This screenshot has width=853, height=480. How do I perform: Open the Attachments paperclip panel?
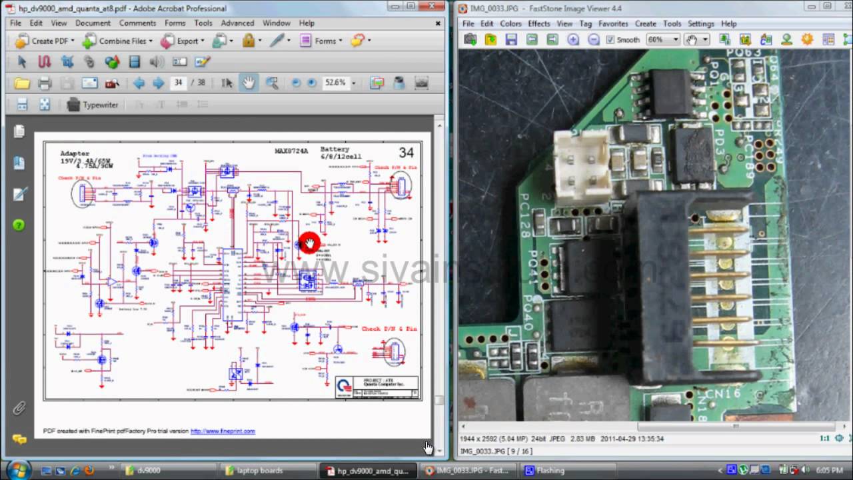coord(19,407)
